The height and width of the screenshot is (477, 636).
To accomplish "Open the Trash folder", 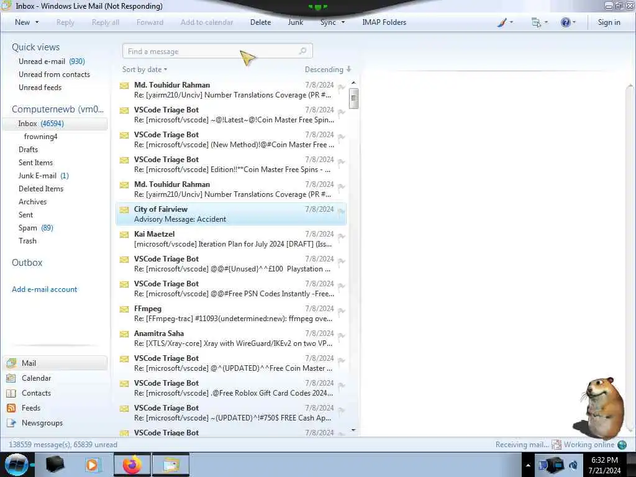I will 27,240.
